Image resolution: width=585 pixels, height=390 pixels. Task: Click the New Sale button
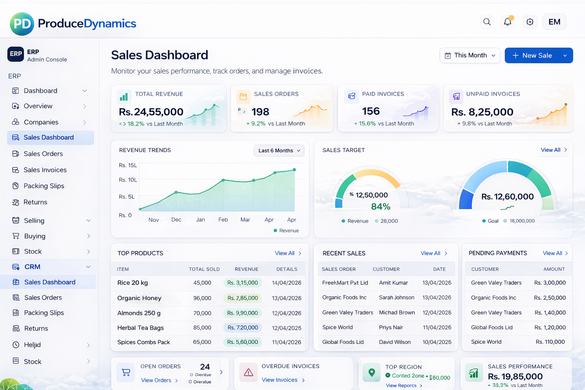(535, 55)
